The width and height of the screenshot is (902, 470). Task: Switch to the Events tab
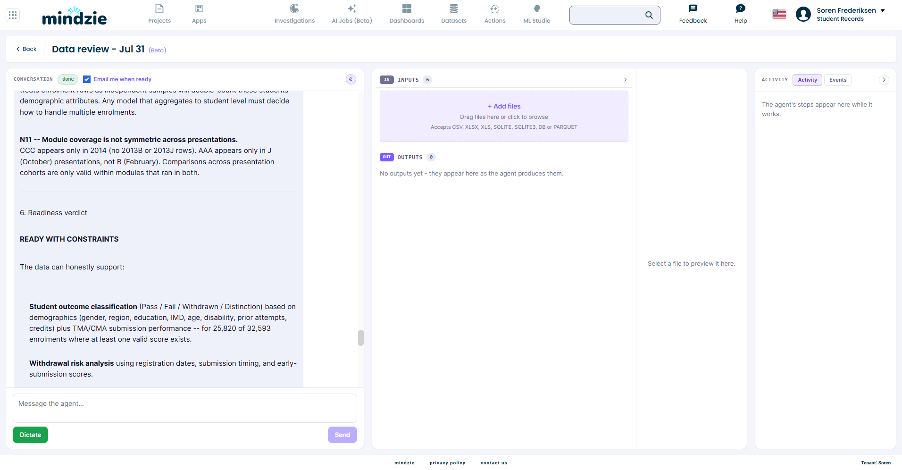[838, 80]
